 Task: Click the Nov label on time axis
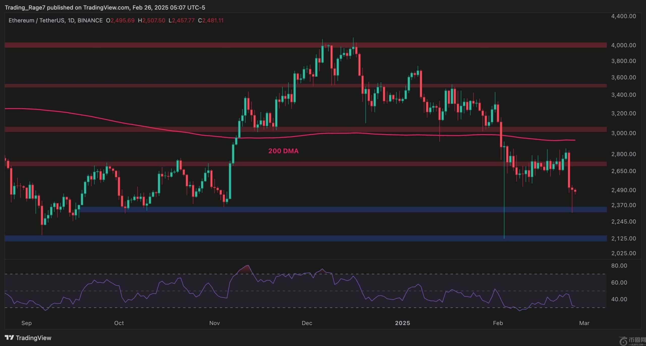coord(214,323)
